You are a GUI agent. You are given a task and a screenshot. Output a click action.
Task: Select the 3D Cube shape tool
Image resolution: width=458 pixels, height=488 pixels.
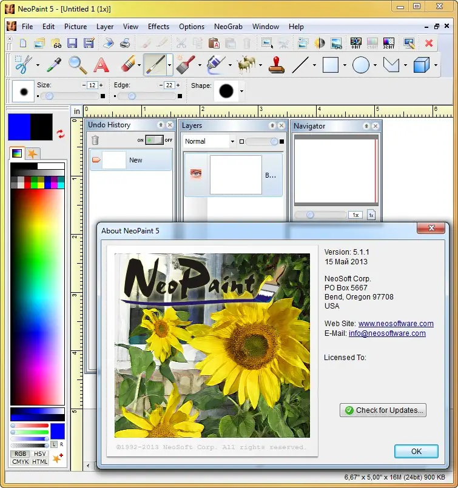coord(421,65)
